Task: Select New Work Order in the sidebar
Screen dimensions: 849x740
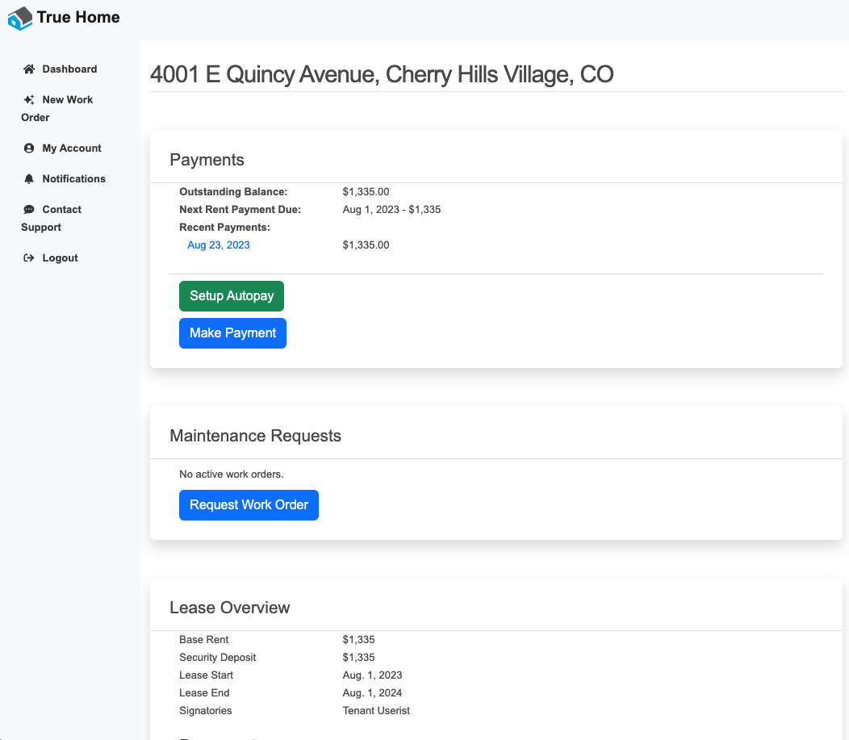Action: pyautogui.click(x=67, y=100)
